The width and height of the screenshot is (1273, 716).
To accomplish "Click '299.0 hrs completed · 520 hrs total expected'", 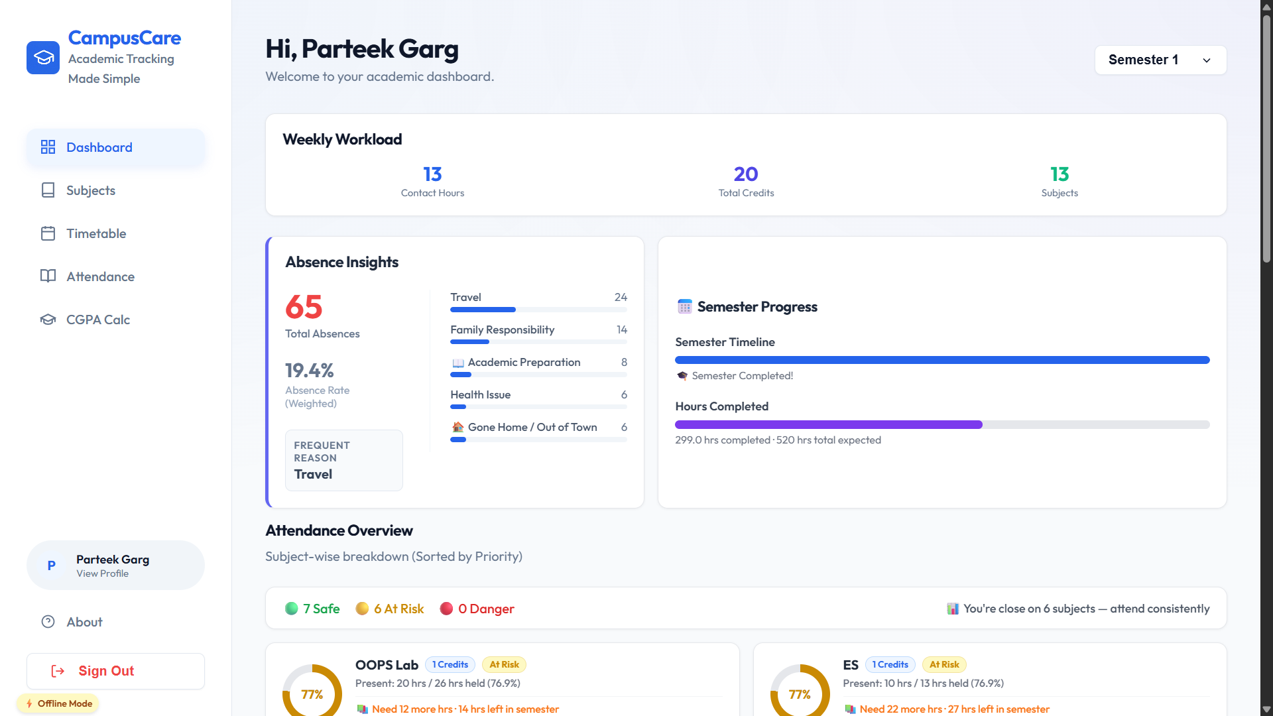I will coord(778,440).
